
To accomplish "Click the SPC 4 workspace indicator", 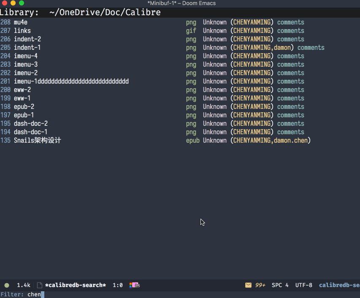I will pos(279,285).
